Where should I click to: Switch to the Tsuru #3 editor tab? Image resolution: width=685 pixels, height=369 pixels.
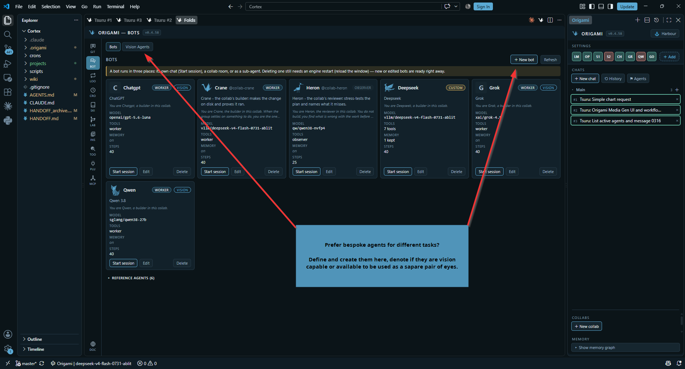pyautogui.click(x=129, y=20)
